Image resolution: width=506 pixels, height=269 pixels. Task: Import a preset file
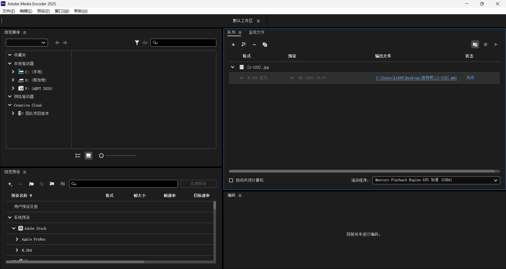click(x=52, y=184)
